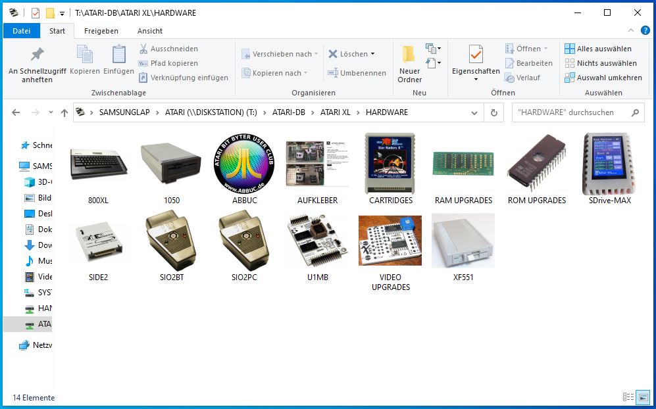Image resolution: width=656 pixels, height=409 pixels.
Task: Select Downloads in navigation pane
Action: pos(38,245)
